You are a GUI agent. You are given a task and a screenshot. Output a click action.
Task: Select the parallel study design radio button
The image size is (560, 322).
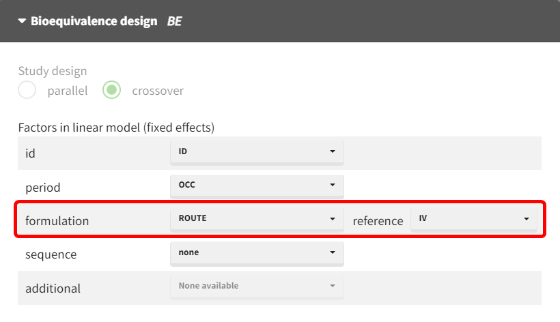coord(27,90)
